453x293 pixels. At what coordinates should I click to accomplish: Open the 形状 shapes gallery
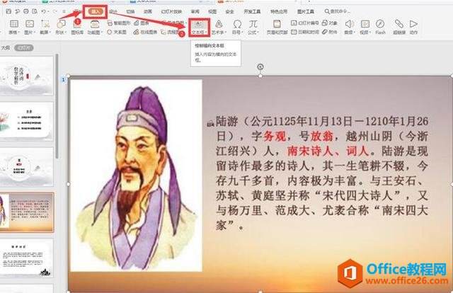[x=61, y=27]
